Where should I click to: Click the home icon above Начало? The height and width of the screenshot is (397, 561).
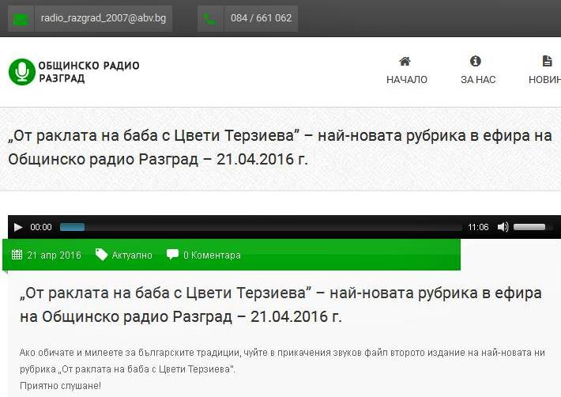coord(405,61)
